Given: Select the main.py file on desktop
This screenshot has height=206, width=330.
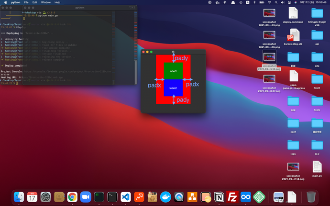Looking at the screenshot, I should coord(317,169).
